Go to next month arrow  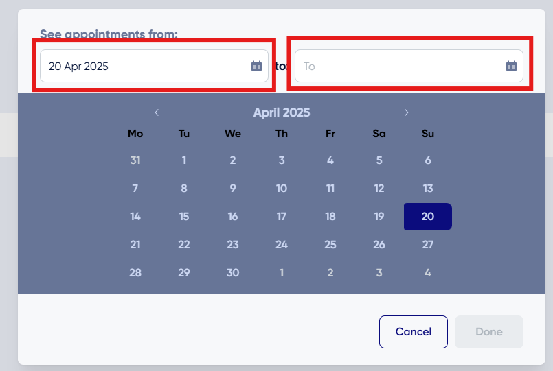(406, 112)
